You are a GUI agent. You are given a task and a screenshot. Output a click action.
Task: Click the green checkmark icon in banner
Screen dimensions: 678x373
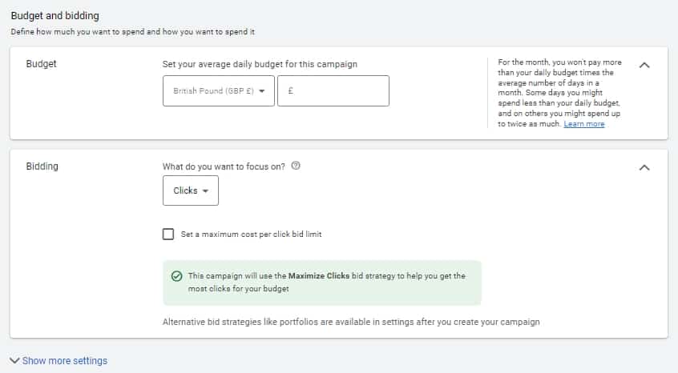coord(176,276)
